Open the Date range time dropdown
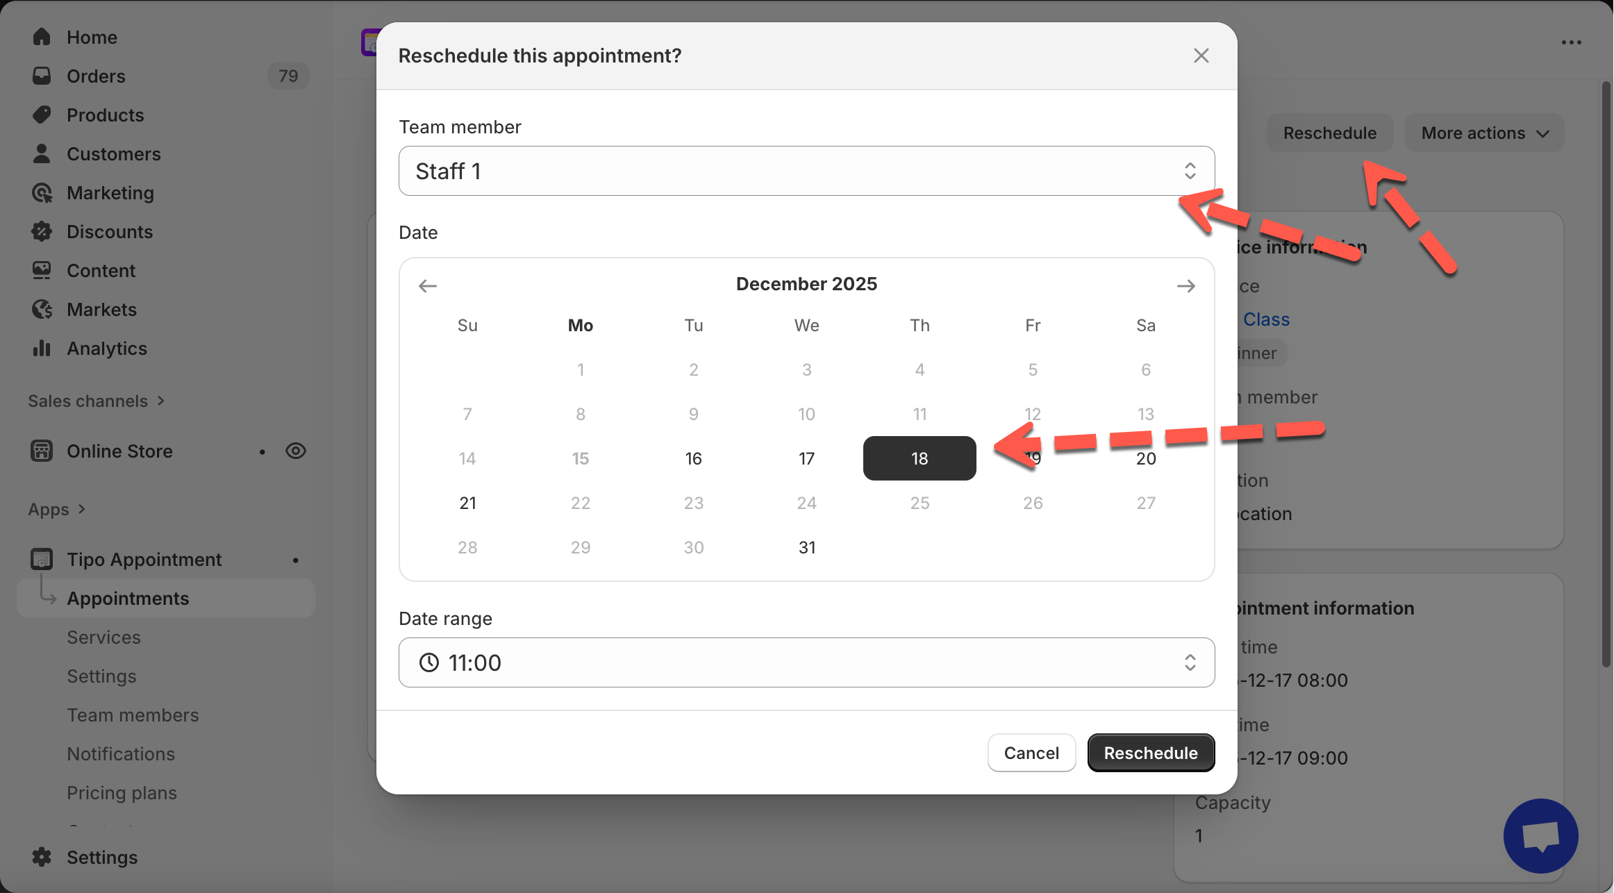This screenshot has width=1614, height=893. [x=806, y=662]
